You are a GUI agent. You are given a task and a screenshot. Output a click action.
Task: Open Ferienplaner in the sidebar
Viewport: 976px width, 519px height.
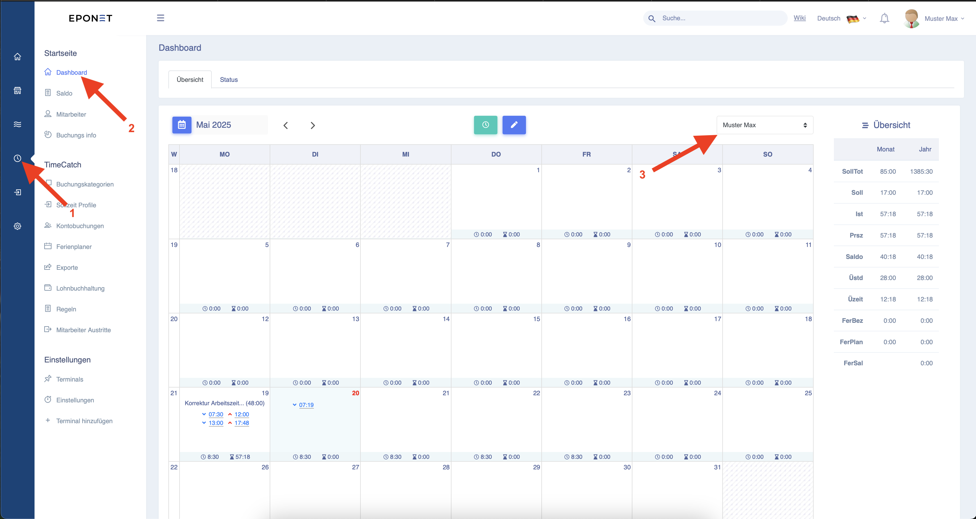74,246
